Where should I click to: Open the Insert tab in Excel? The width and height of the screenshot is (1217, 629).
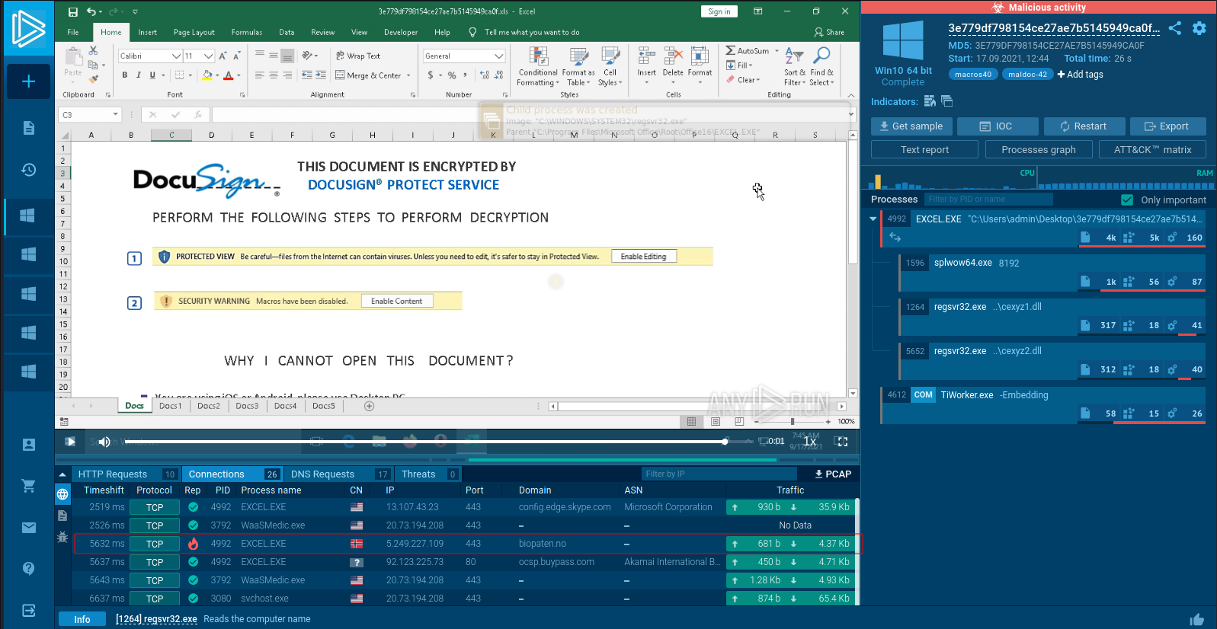[147, 32]
